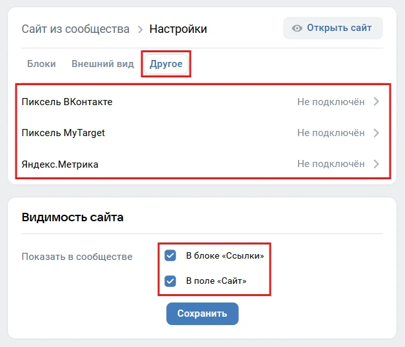Expand the Пиксель ВКонтакте chevron
Screen dimensions: 405x347
(377, 102)
